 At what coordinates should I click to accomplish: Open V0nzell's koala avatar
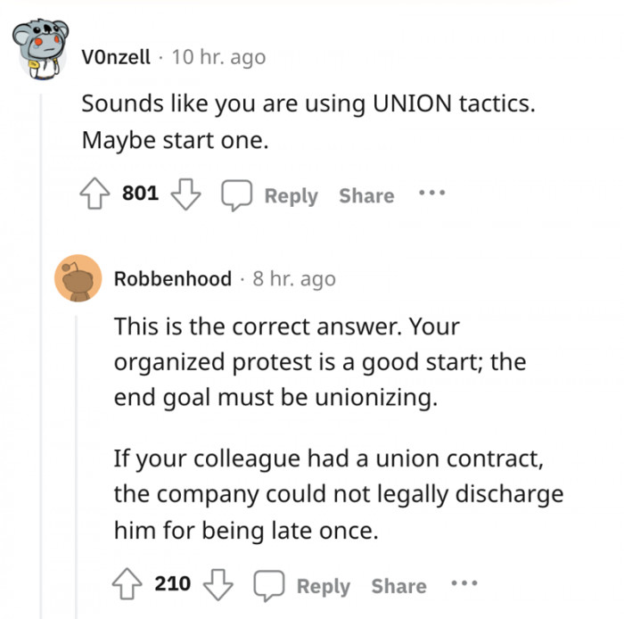point(40,53)
